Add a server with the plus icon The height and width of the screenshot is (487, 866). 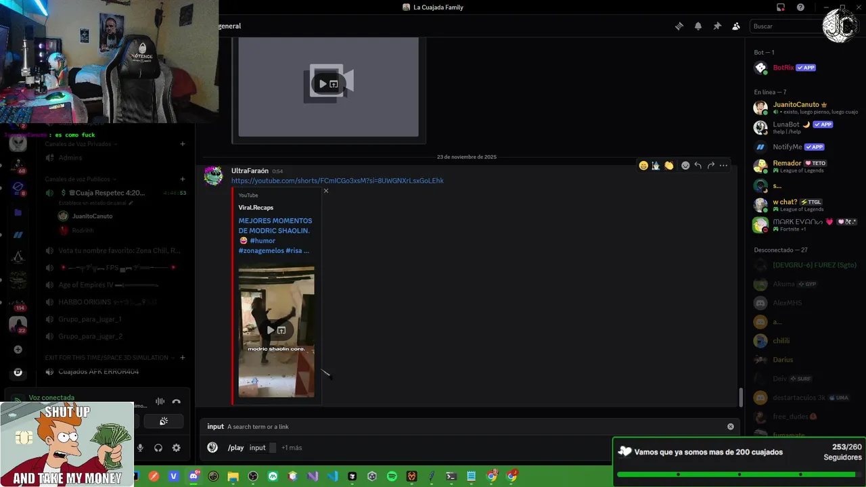18,350
